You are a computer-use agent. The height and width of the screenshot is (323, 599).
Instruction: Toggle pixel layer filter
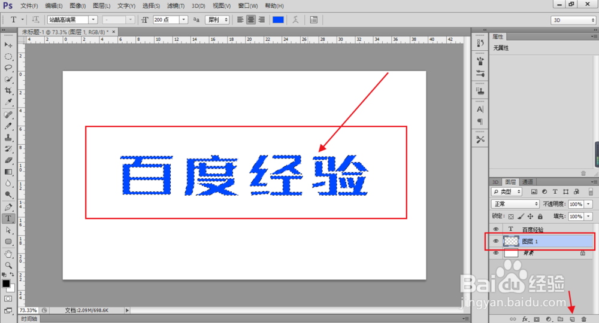534,192
